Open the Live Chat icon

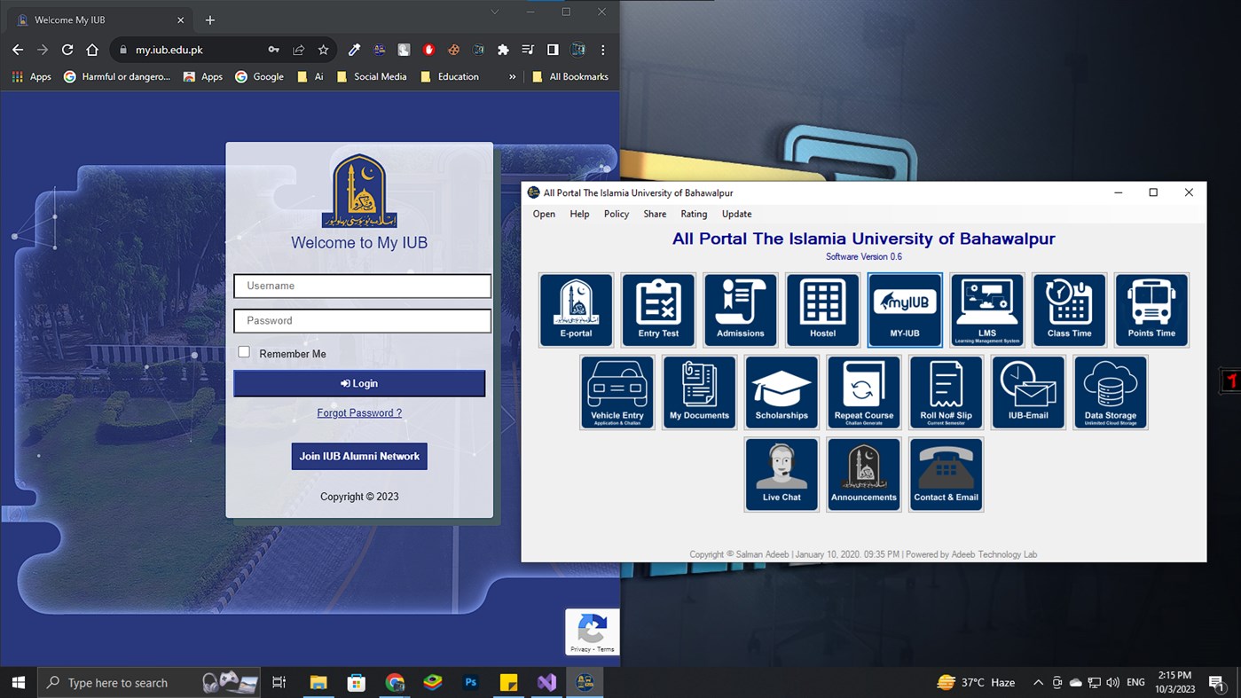782,474
